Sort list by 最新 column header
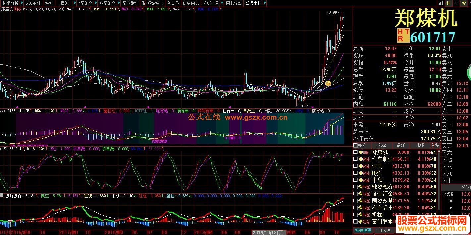Image resolution: width=471 pixels, height=235 pixels. tap(401, 145)
